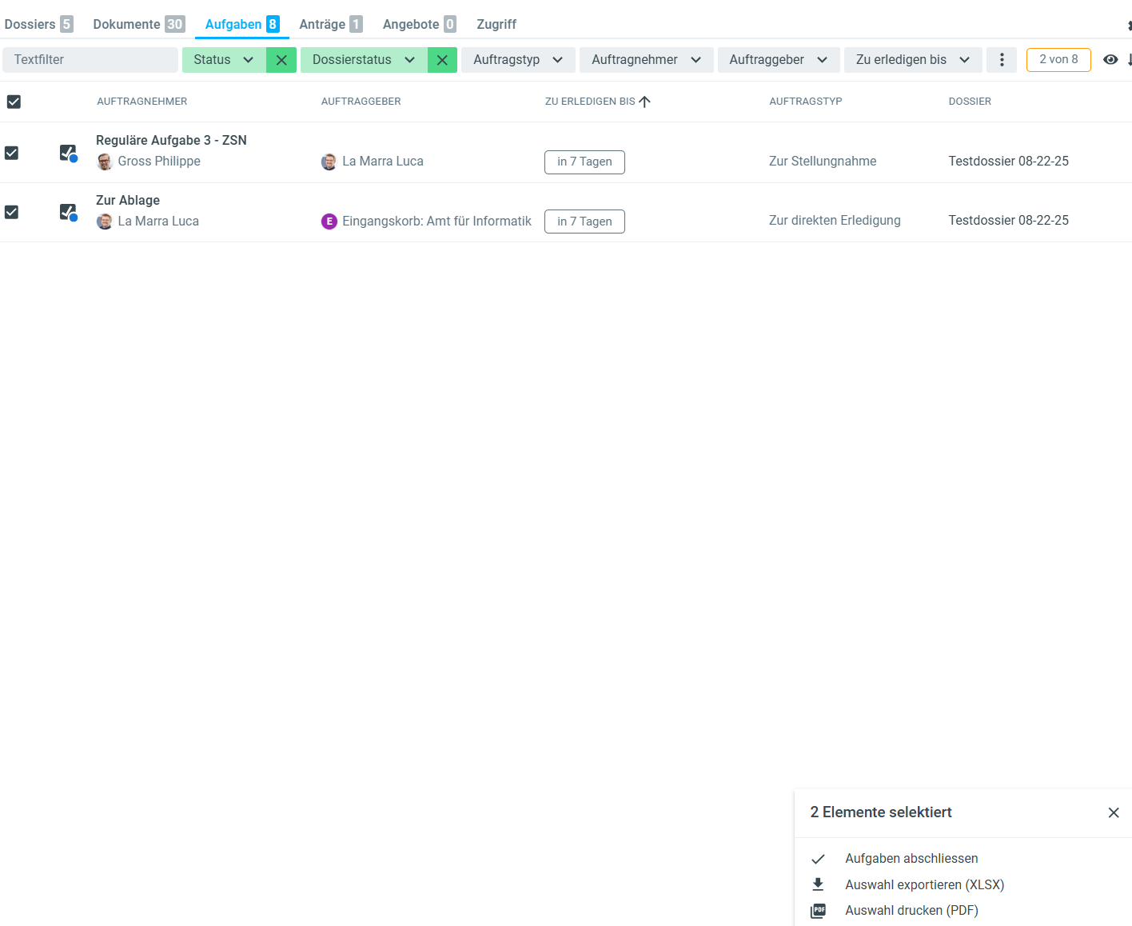Click the eye column visibility icon

coord(1110,59)
